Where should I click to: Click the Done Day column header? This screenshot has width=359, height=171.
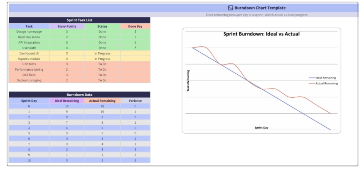(135, 26)
